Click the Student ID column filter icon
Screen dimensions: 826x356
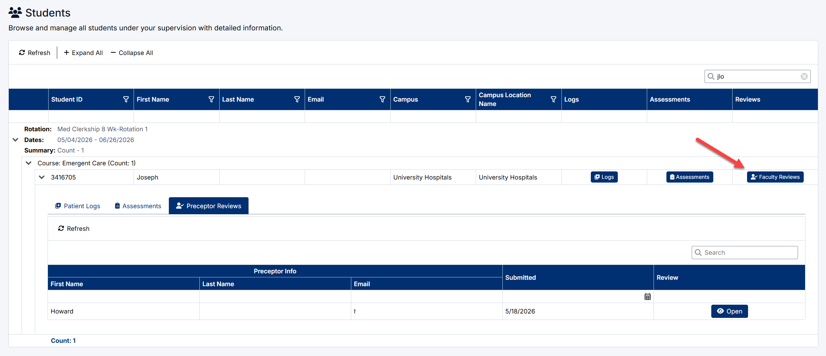coord(126,99)
